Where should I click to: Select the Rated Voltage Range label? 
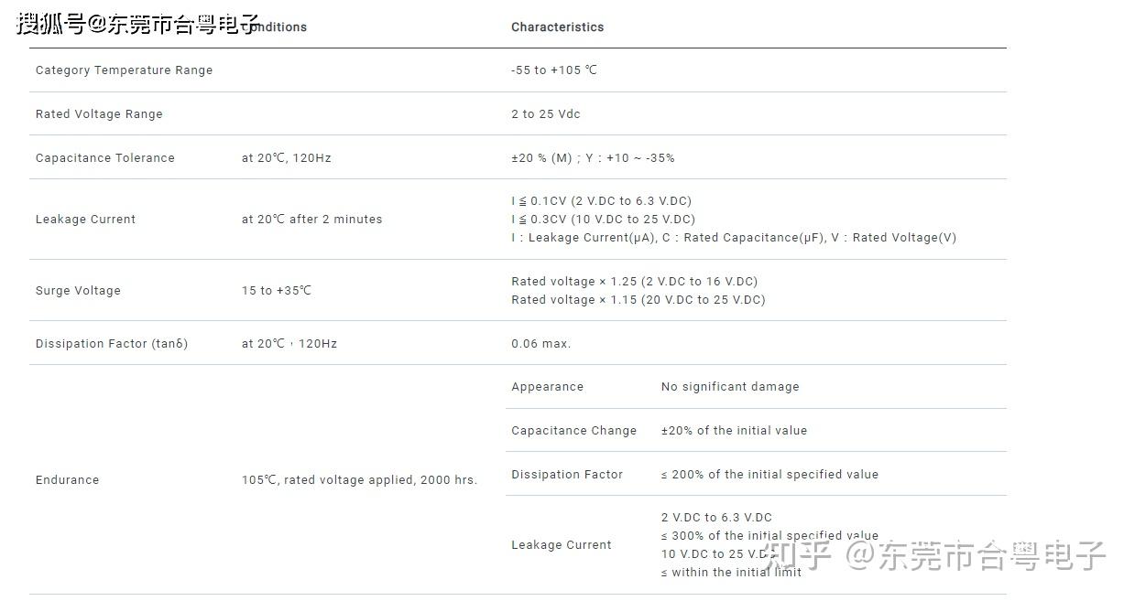click(99, 114)
